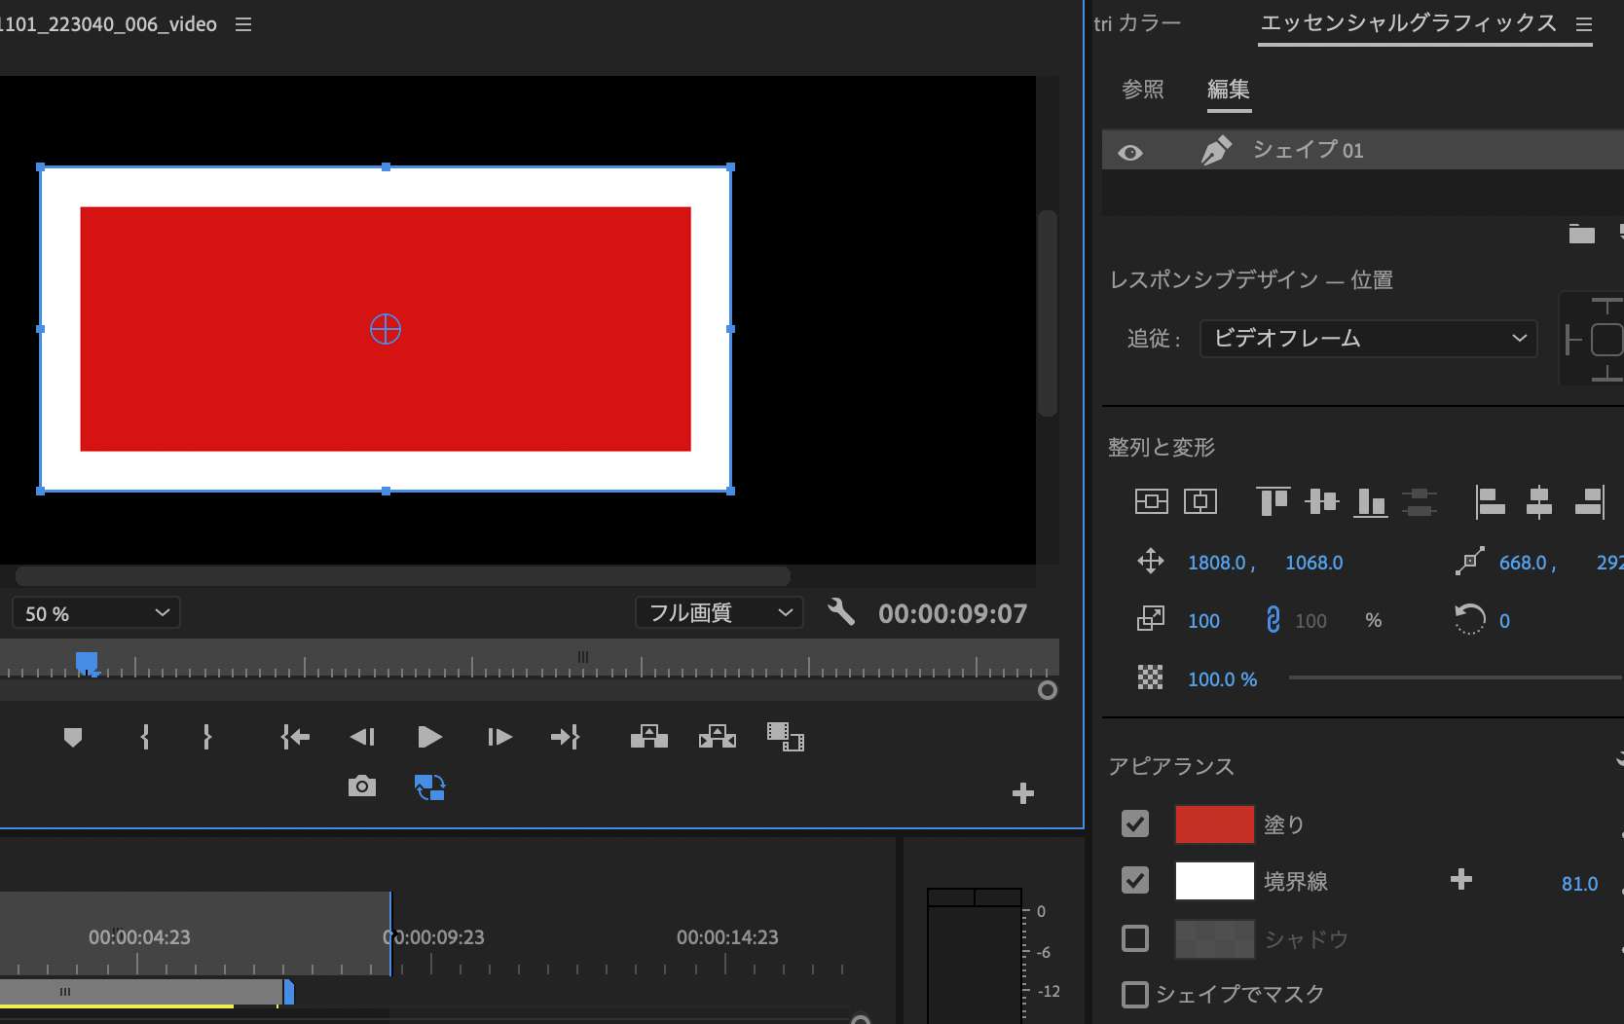Click the Extract button
The height and width of the screenshot is (1024, 1624).
(718, 737)
